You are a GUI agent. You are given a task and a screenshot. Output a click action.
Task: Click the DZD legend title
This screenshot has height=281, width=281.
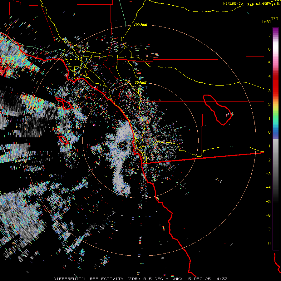(274, 19)
